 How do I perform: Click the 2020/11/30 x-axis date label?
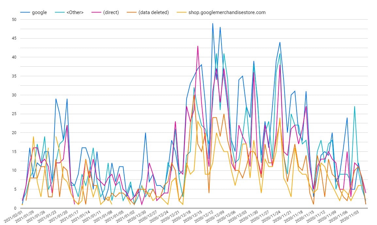[x=249, y=216]
